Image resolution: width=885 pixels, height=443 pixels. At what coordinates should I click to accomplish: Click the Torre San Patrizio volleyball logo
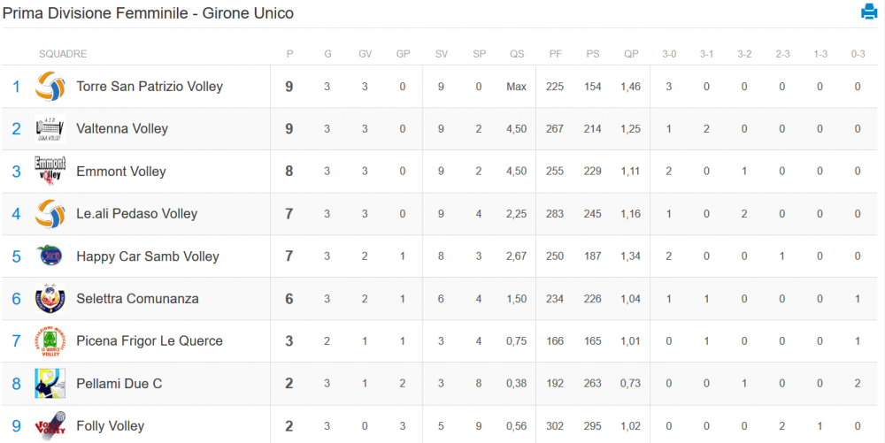point(50,87)
